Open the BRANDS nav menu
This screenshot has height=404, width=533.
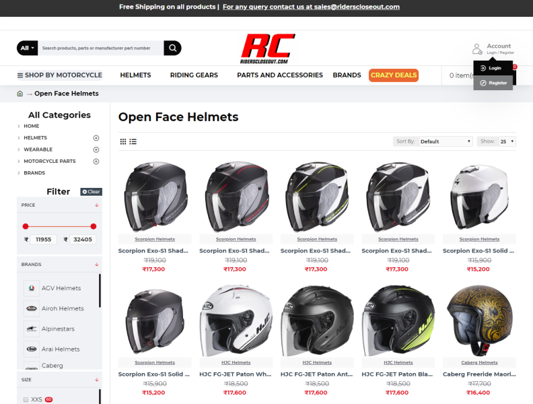point(347,75)
